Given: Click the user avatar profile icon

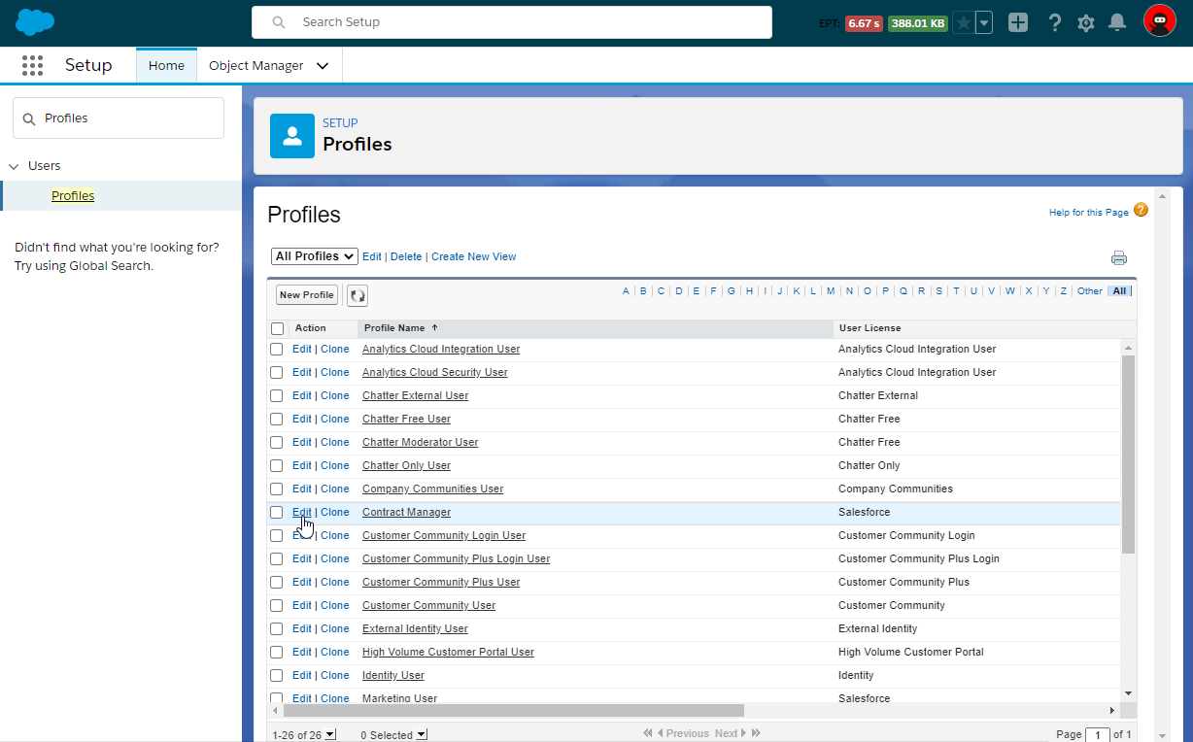Looking at the screenshot, I should point(1159,20).
